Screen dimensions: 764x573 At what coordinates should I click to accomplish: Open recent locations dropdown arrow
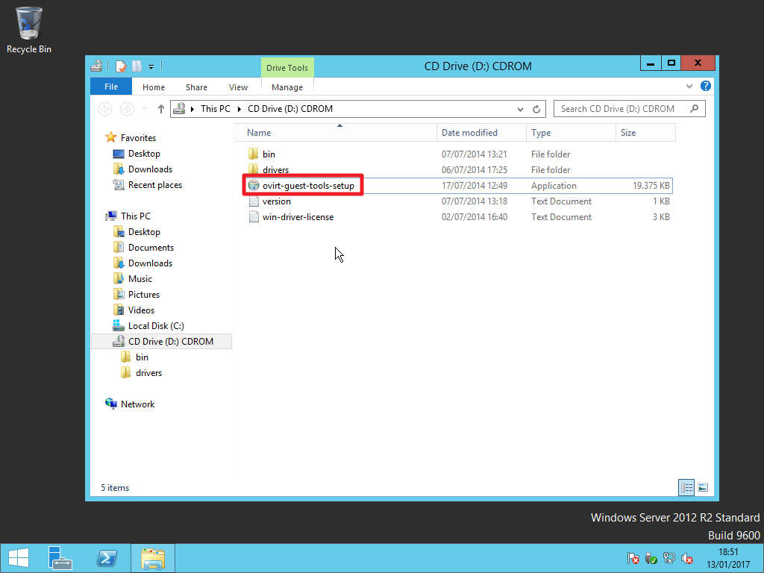click(x=144, y=109)
